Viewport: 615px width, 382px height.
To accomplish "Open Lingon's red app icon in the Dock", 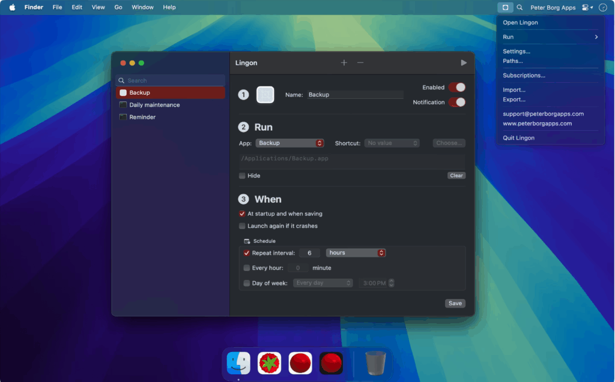I will tap(300, 363).
